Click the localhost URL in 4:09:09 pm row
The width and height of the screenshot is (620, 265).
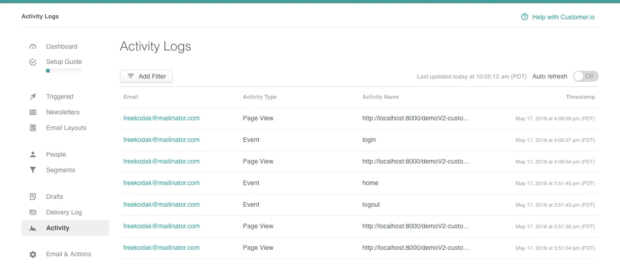tap(416, 118)
